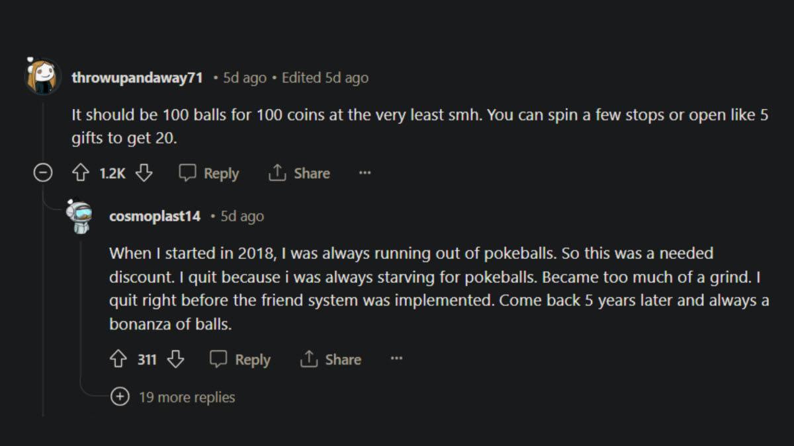Visit cosmoplast14 username link

(x=155, y=217)
